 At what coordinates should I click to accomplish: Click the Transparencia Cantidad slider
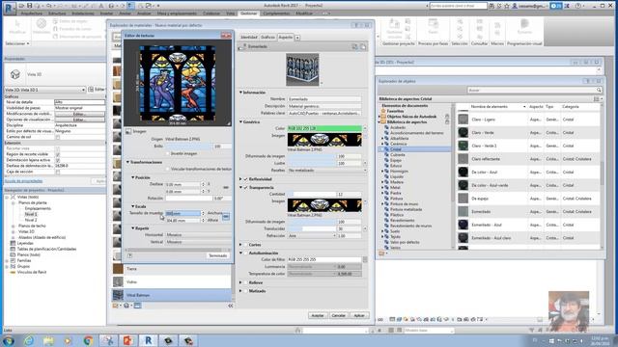tap(312, 195)
